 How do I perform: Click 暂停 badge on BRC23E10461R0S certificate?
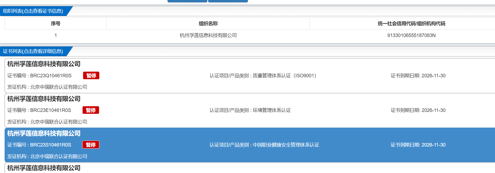(91, 110)
